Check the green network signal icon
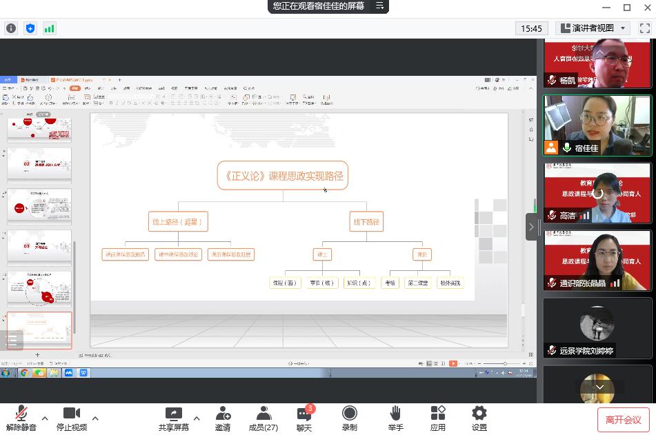The width and height of the screenshot is (656, 435). tap(50, 28)
